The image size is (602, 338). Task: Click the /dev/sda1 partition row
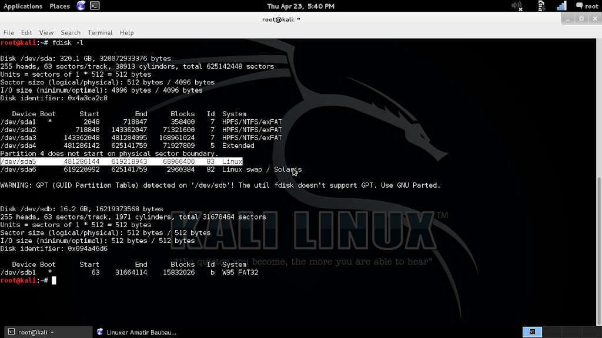click(141, 122)
